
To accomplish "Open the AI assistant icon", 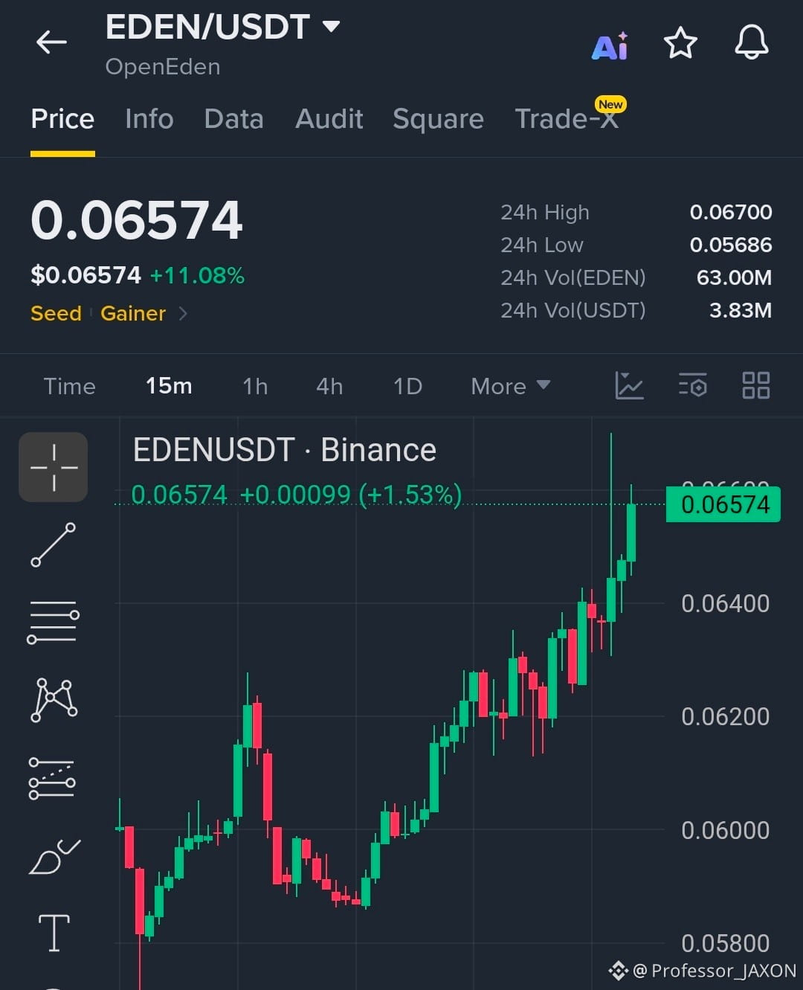I will [610, 46].
